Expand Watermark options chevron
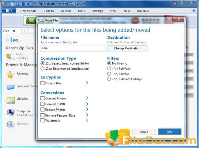 point(87,121)
